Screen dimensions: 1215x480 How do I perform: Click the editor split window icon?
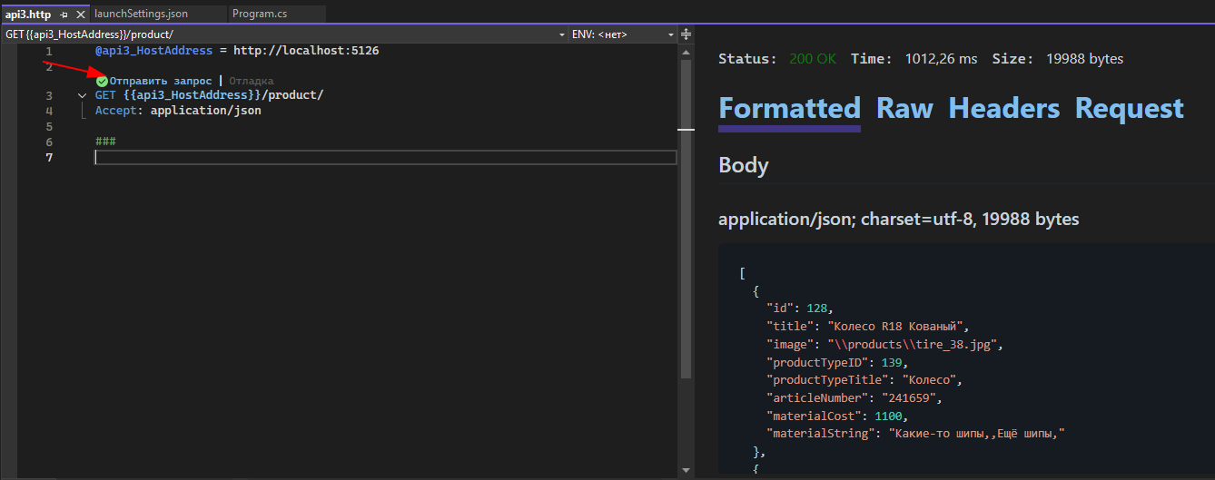687,34
